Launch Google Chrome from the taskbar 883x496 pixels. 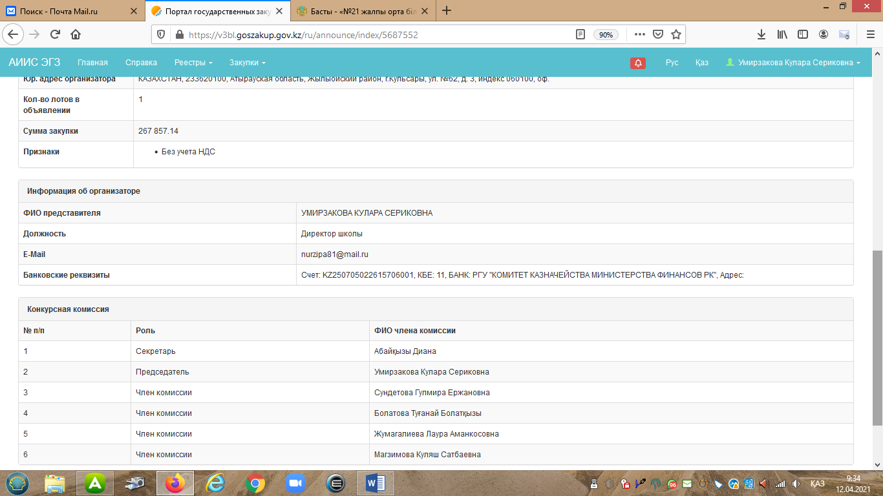click(x=255, y=483)
